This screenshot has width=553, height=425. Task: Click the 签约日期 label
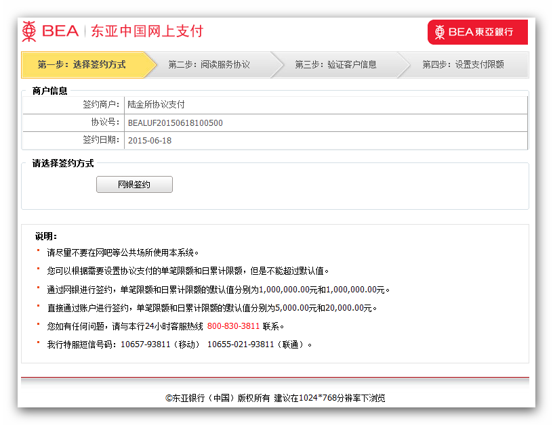click(101, 140)
